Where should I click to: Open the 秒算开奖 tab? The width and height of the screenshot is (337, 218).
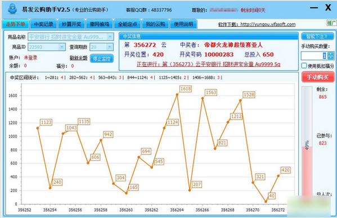pyautogui.click(x=71, y=24)
